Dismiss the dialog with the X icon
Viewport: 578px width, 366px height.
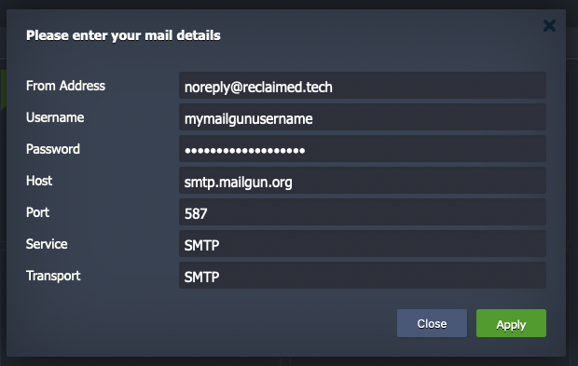[x=549, y=26]
